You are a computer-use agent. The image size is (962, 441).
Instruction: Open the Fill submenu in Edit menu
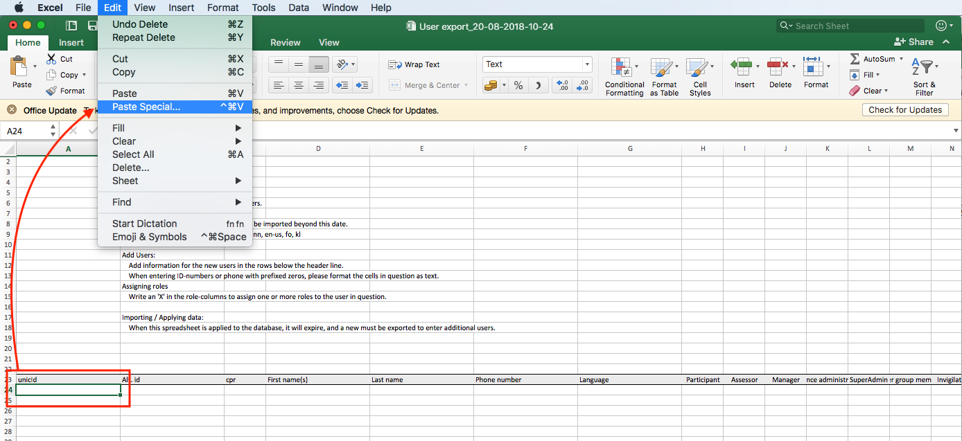click(175, 128)
